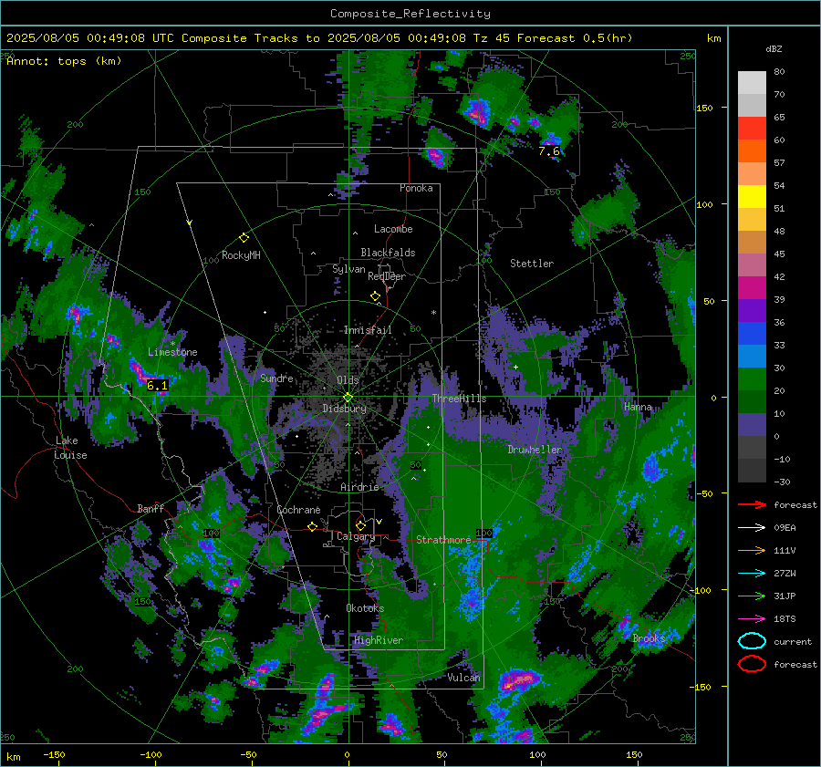Viewport: 821px width, 767px height.
Task: Click the purple 39-36 dBZ color swatch
Action: (x=752, y=310)
